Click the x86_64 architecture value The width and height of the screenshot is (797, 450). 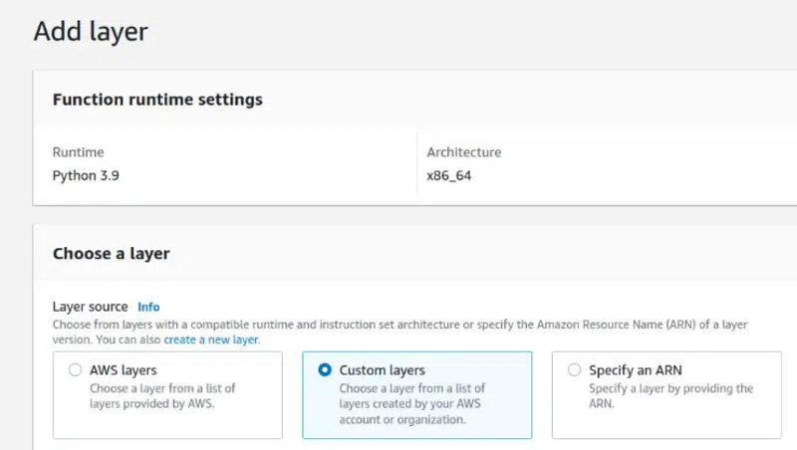tap(448, 176)
